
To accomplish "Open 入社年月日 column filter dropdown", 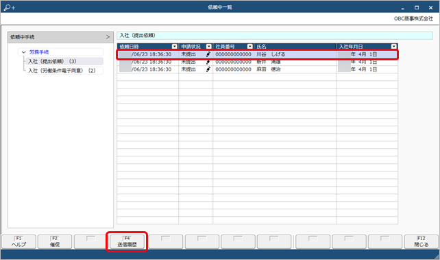I will click(394, 47).
